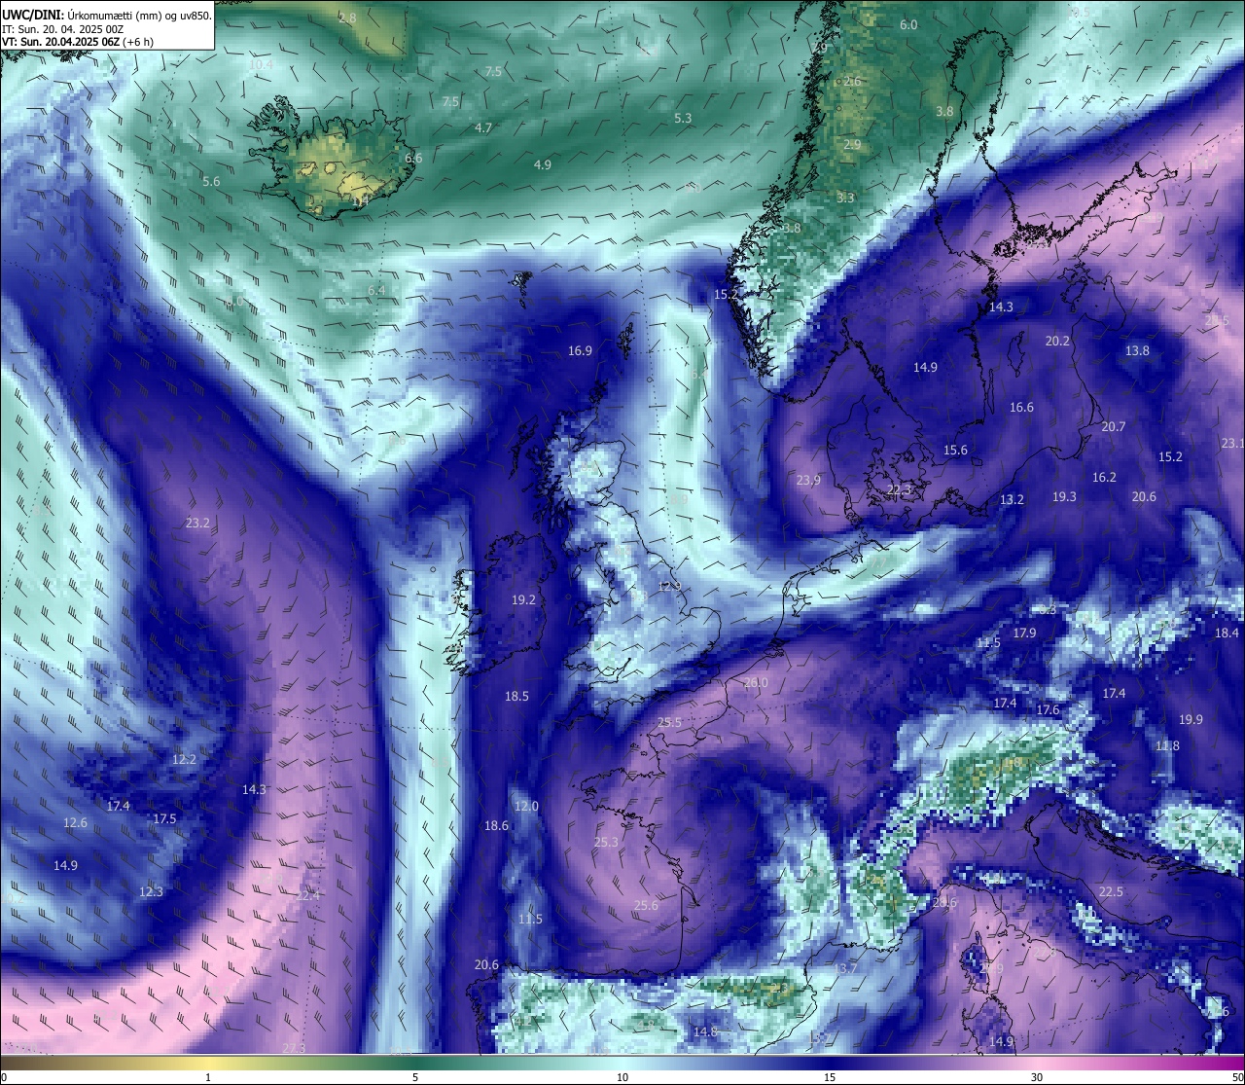Click the 12.2 value in the southwest Atlantic
Viewport: 1245px width, 1085px height.
point(184,759)
